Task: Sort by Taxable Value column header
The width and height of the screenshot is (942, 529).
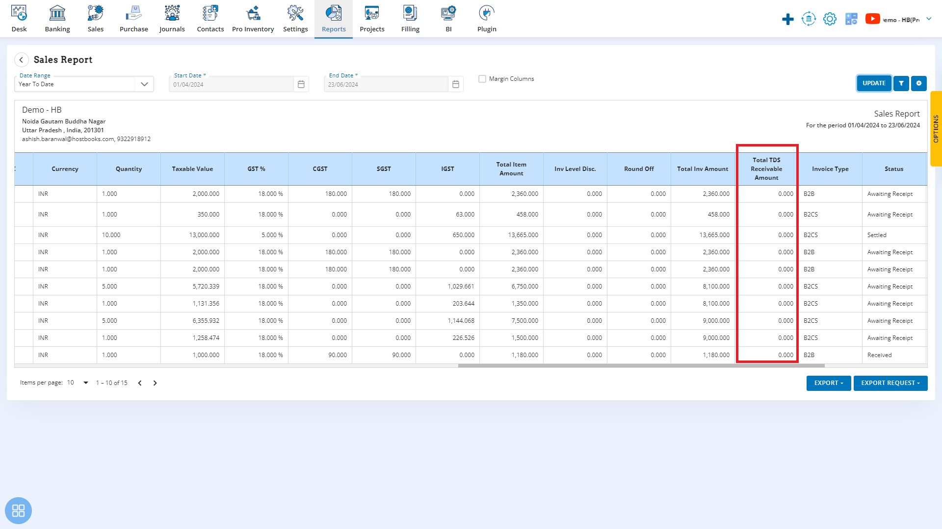Action: (192, 169)
